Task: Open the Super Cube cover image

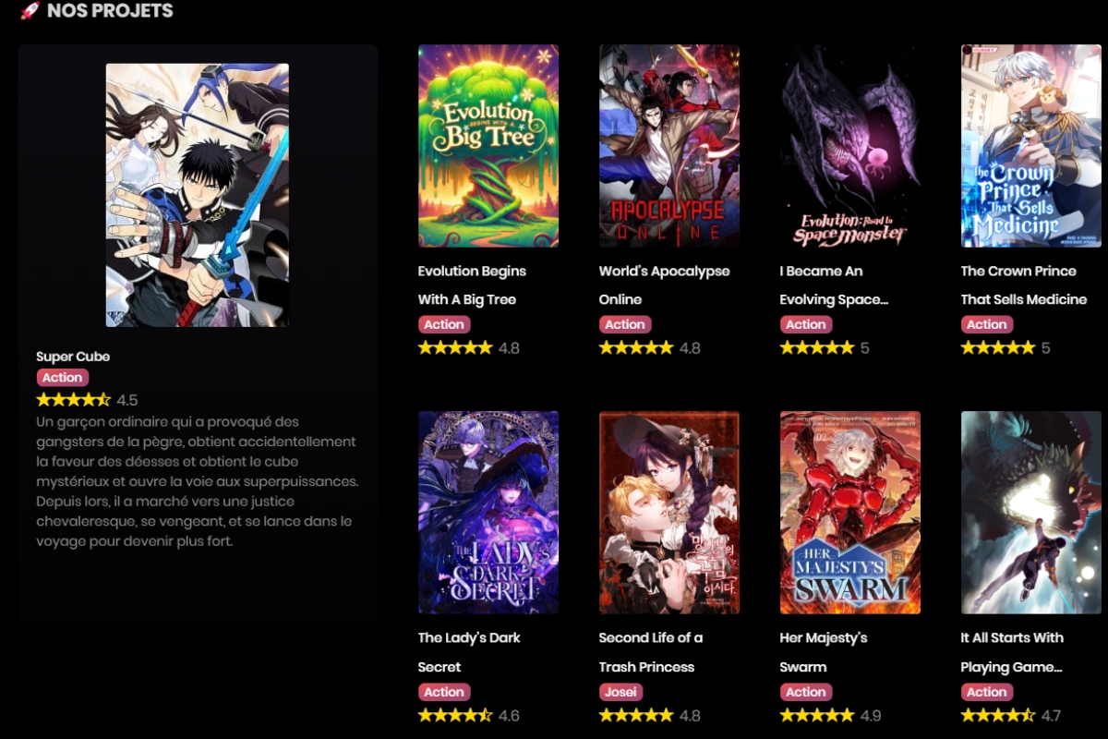Action: [x=198, y=195]
